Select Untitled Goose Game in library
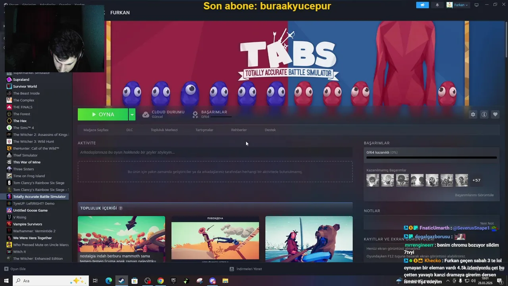Viewport: 508px width, 286px height. point(30,210)
